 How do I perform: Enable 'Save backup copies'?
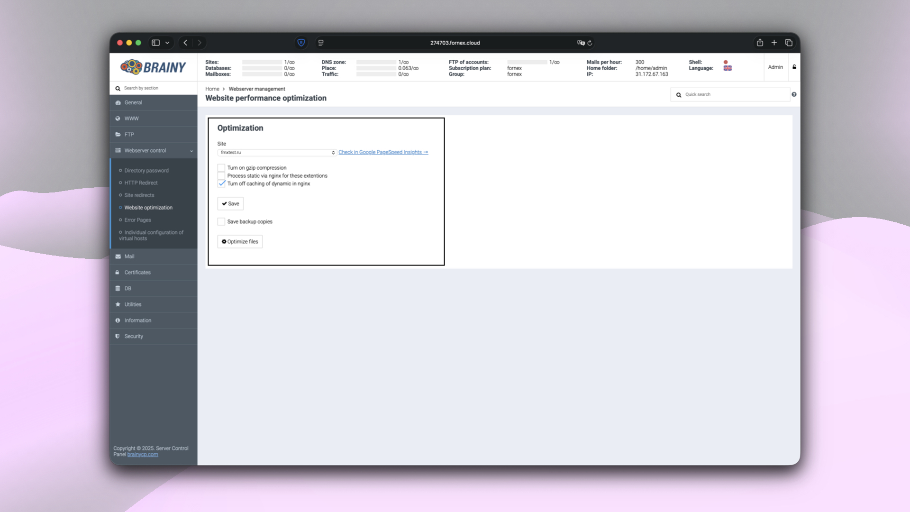pyautogui.click(x=221, y=221)
